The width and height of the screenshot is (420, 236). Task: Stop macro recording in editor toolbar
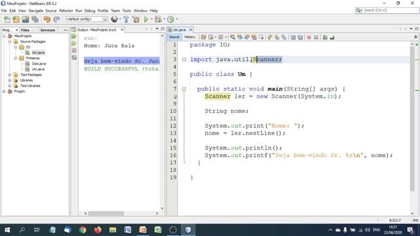pyautogui.click(x=316, y=37)
